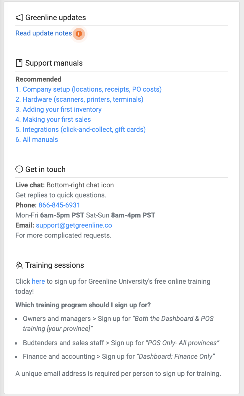The height and width of the screenshot is (396, 244).
Task: Go to Adding your first inventory
Action: click(58, 109)
